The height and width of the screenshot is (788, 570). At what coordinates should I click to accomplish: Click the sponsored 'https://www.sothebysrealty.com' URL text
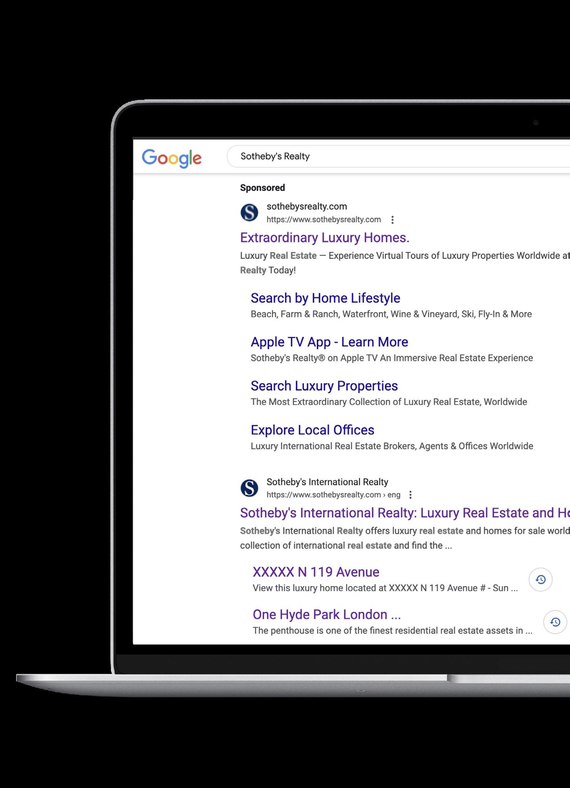(324, 220)
